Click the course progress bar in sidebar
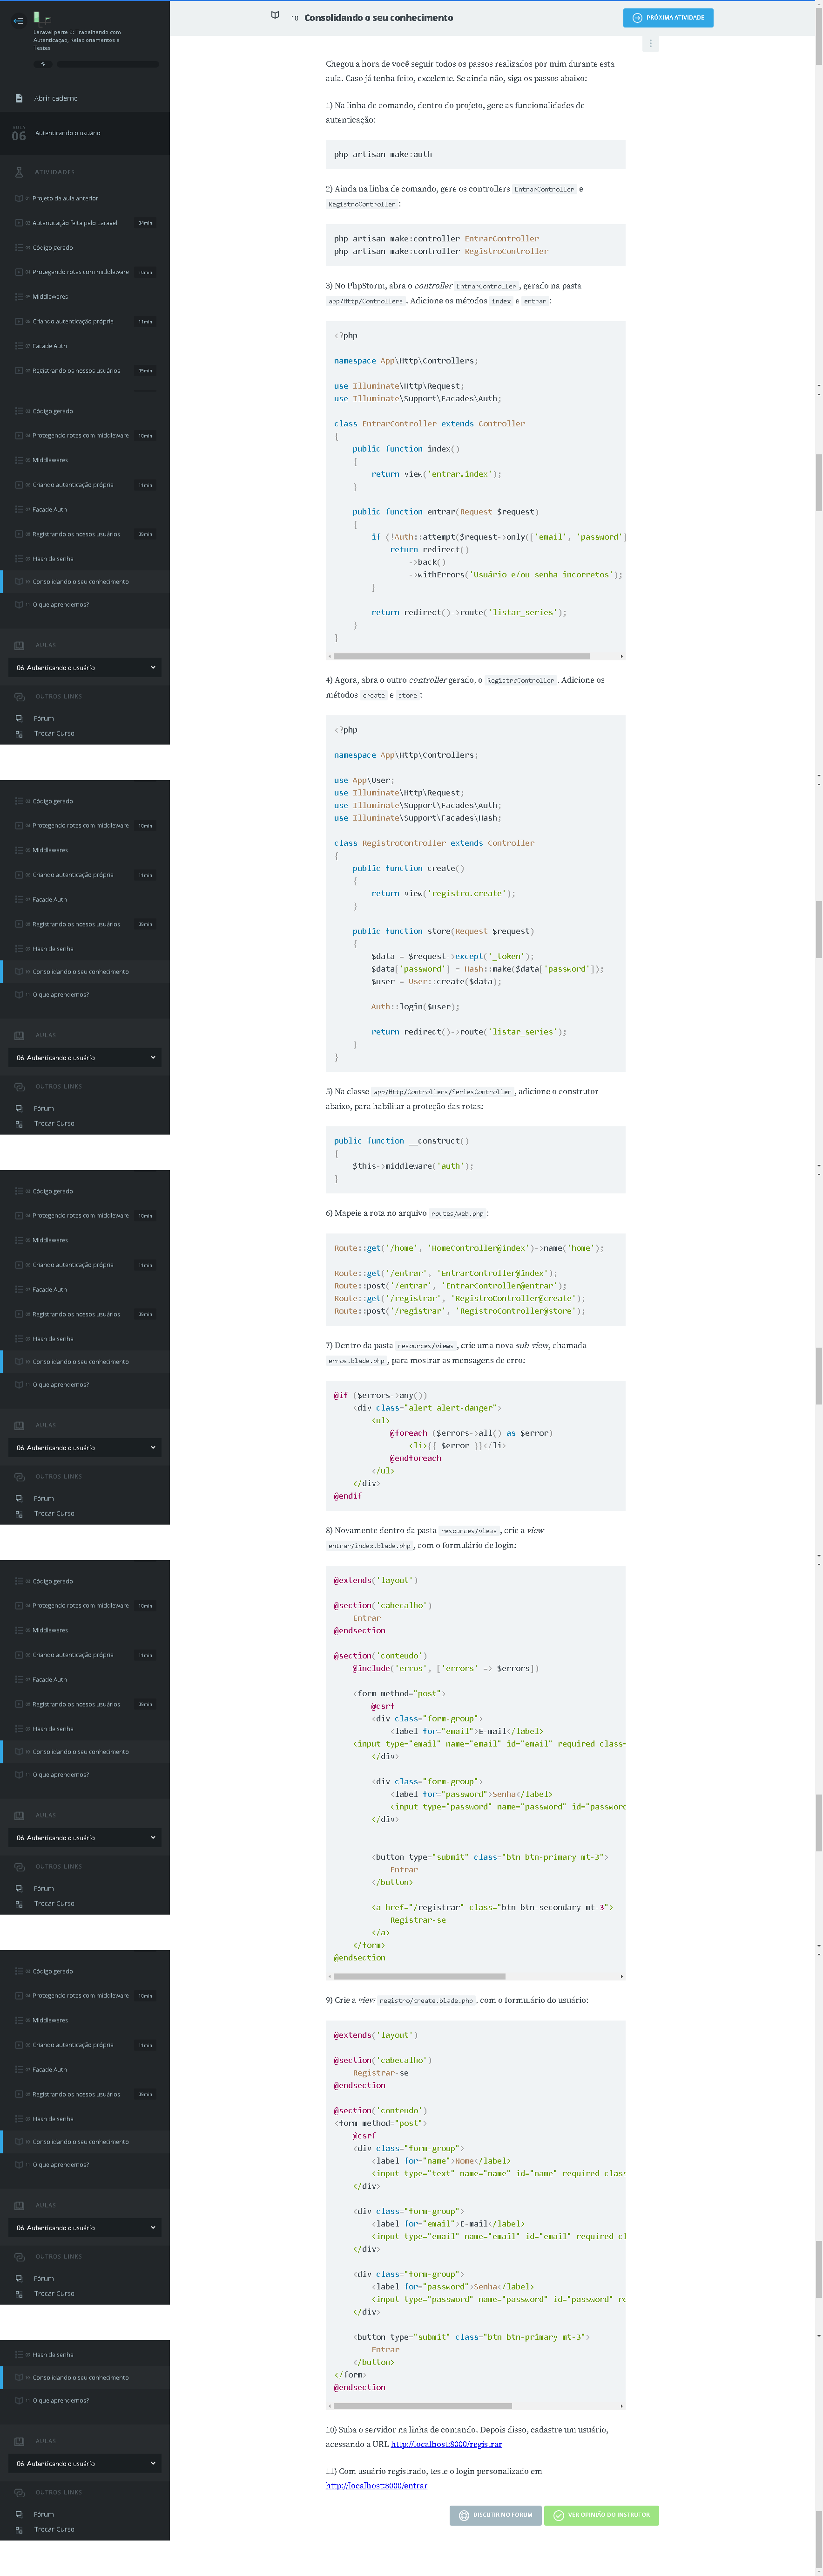This screenshot has width=823, height=2576. point(107,64)
